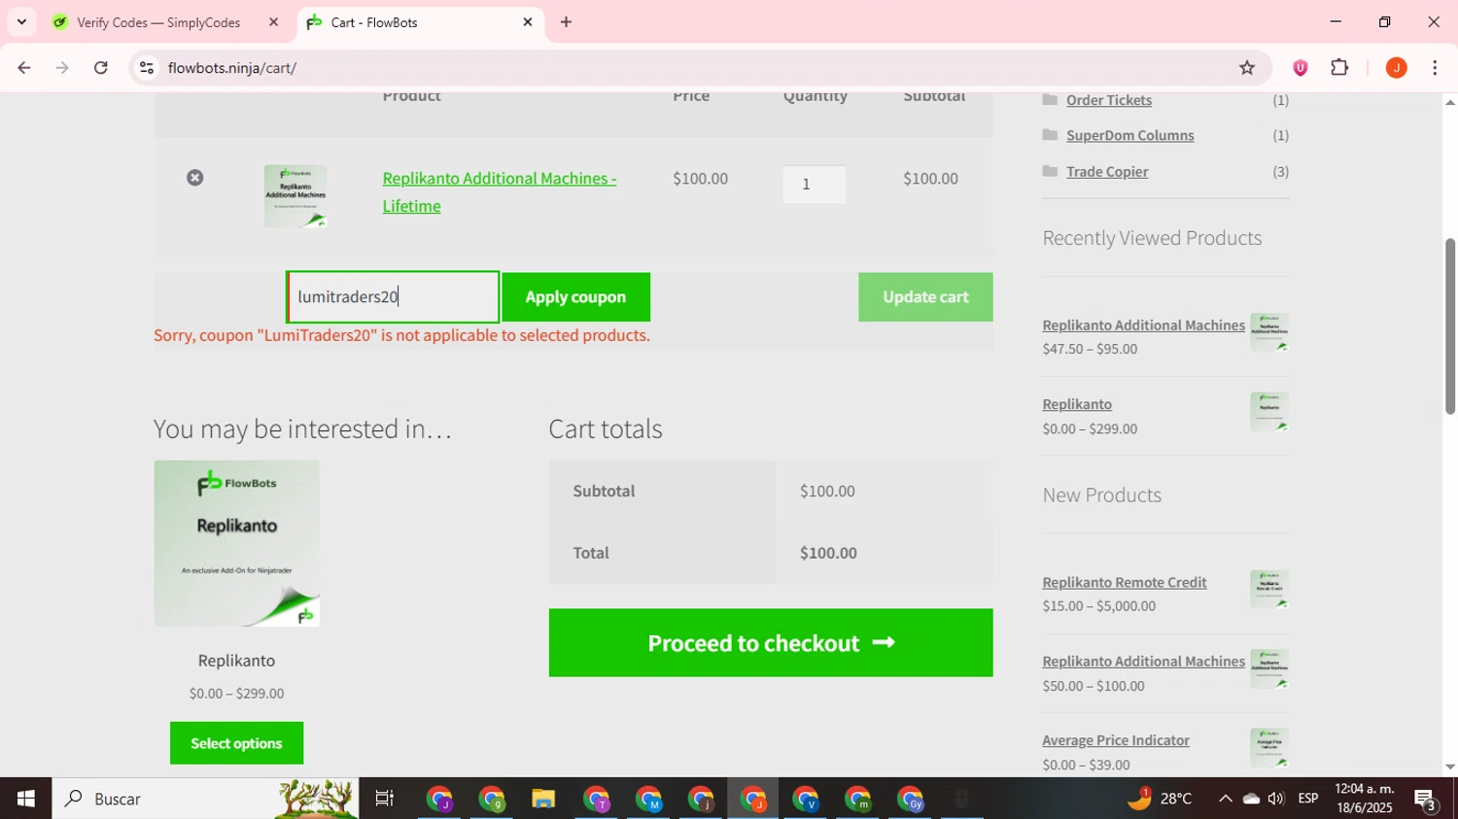Open Replikanto Remote Credit product link
Screen dimensions: 1458x819
[x=1125, y=583]
